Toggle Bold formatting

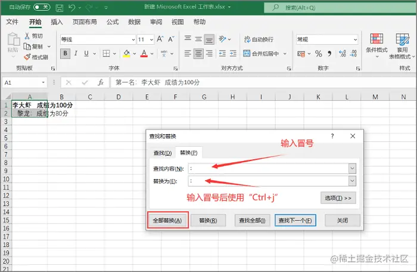65,53
